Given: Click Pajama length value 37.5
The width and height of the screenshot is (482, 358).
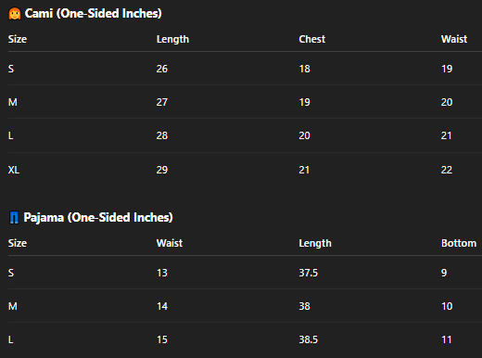Looking at the screenshot, I should [308, 273].
